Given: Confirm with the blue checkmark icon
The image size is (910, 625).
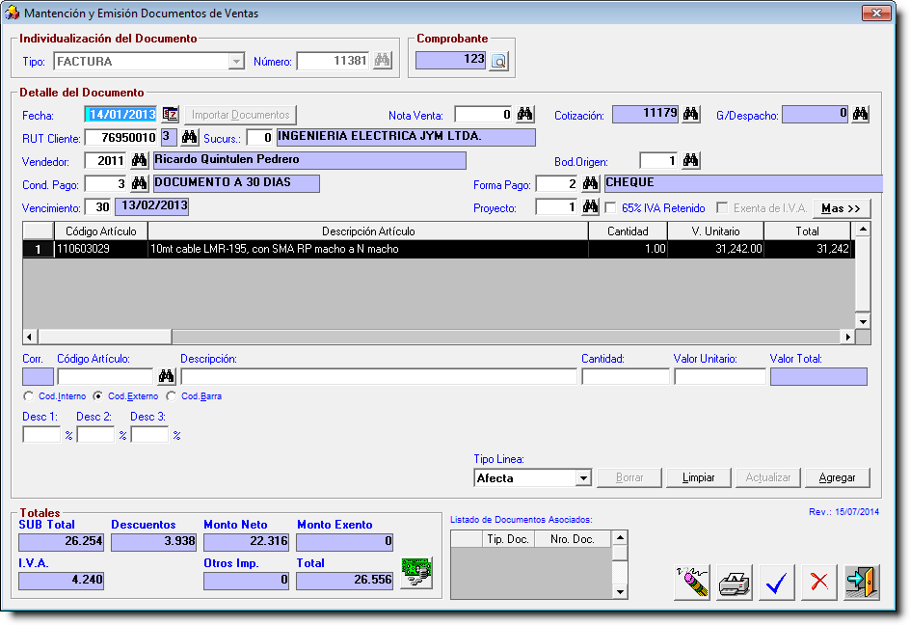Looking at the screenshot, I should pyautogui.click(x=777, y=582).
